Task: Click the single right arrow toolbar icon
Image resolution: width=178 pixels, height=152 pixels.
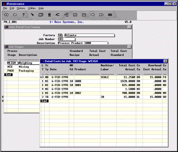Action: point(92,15)
